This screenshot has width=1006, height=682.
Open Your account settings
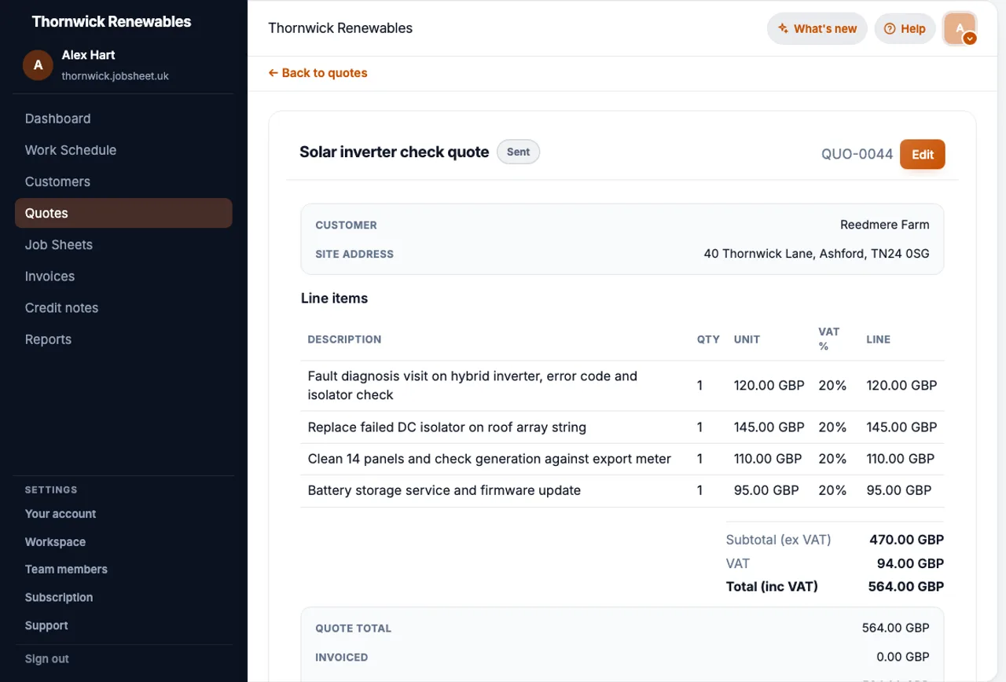pos(61,514)
